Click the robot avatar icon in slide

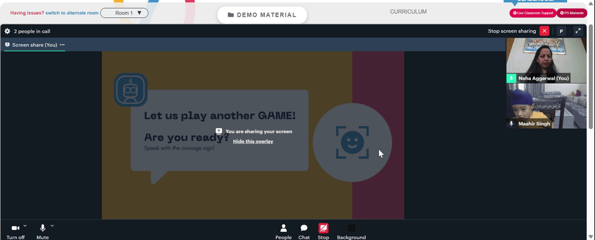pyautogui.click(x=130, y=90)
